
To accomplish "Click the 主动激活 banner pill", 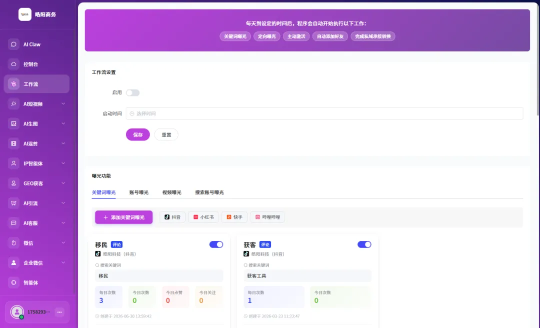I will pyautogui.click(x=296, y=36).
